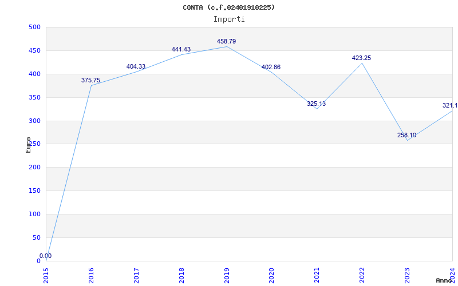Click the 2021 x-axis year label
458x286 pixels.
point(317,275)
